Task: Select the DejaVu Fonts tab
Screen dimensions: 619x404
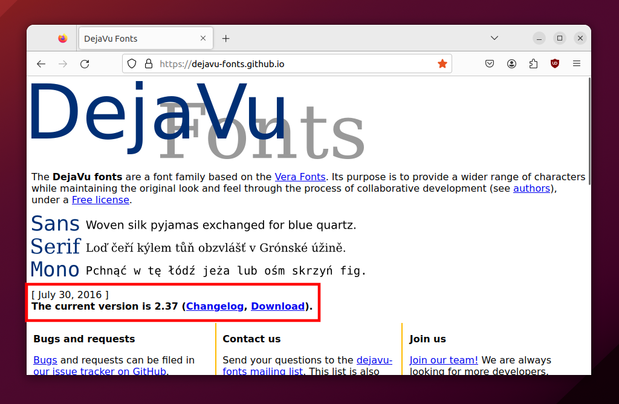Action: pos(146,38)
